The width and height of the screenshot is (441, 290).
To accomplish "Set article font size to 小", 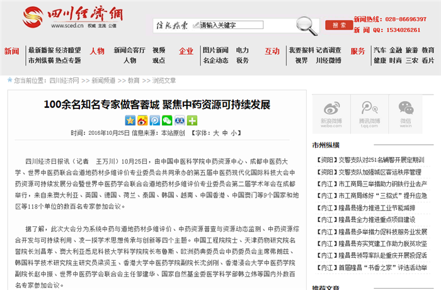I will [233, 133].
